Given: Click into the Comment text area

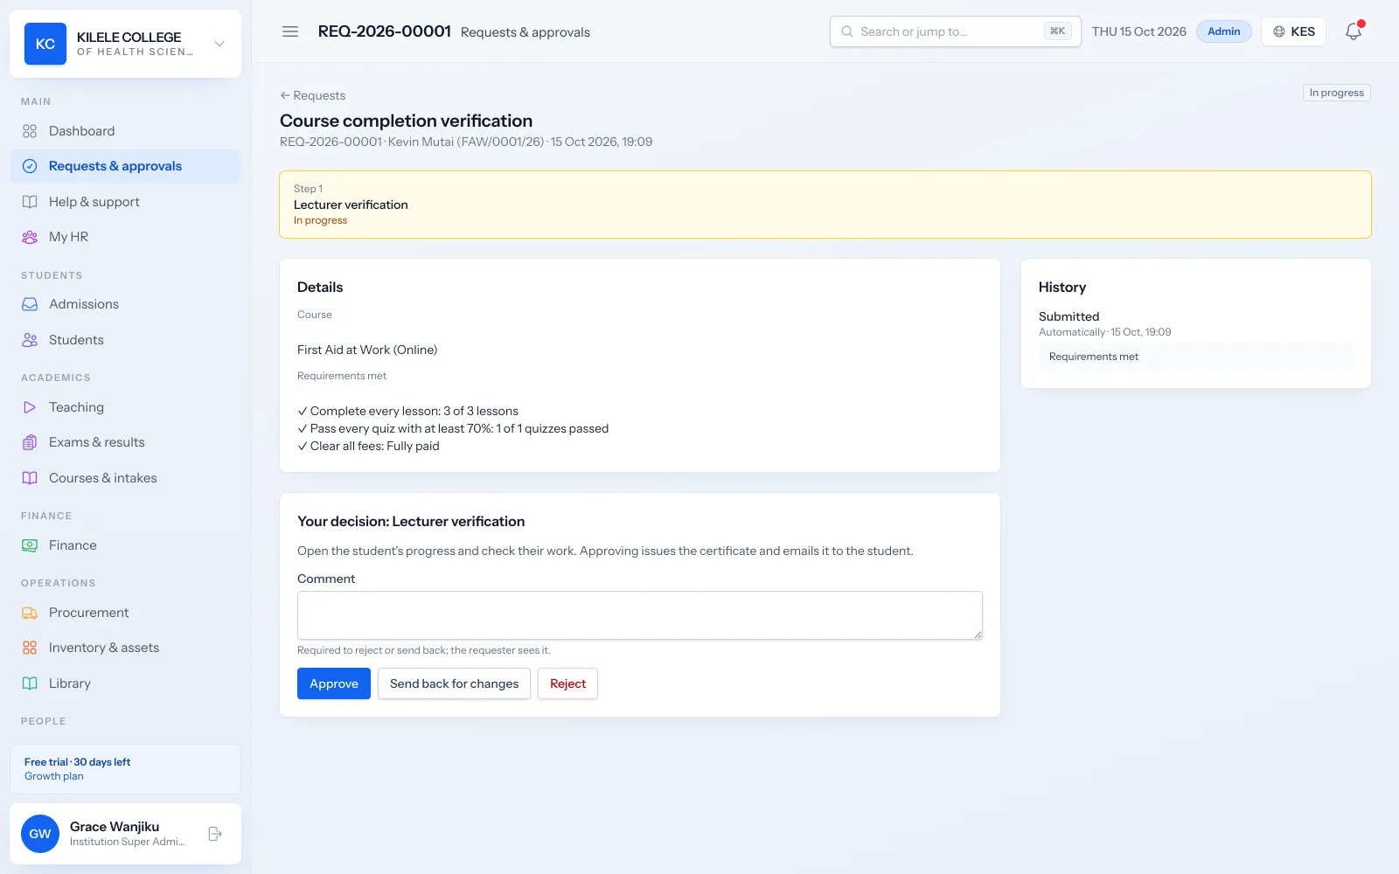Looking at the screenshot, I should 640,615.
